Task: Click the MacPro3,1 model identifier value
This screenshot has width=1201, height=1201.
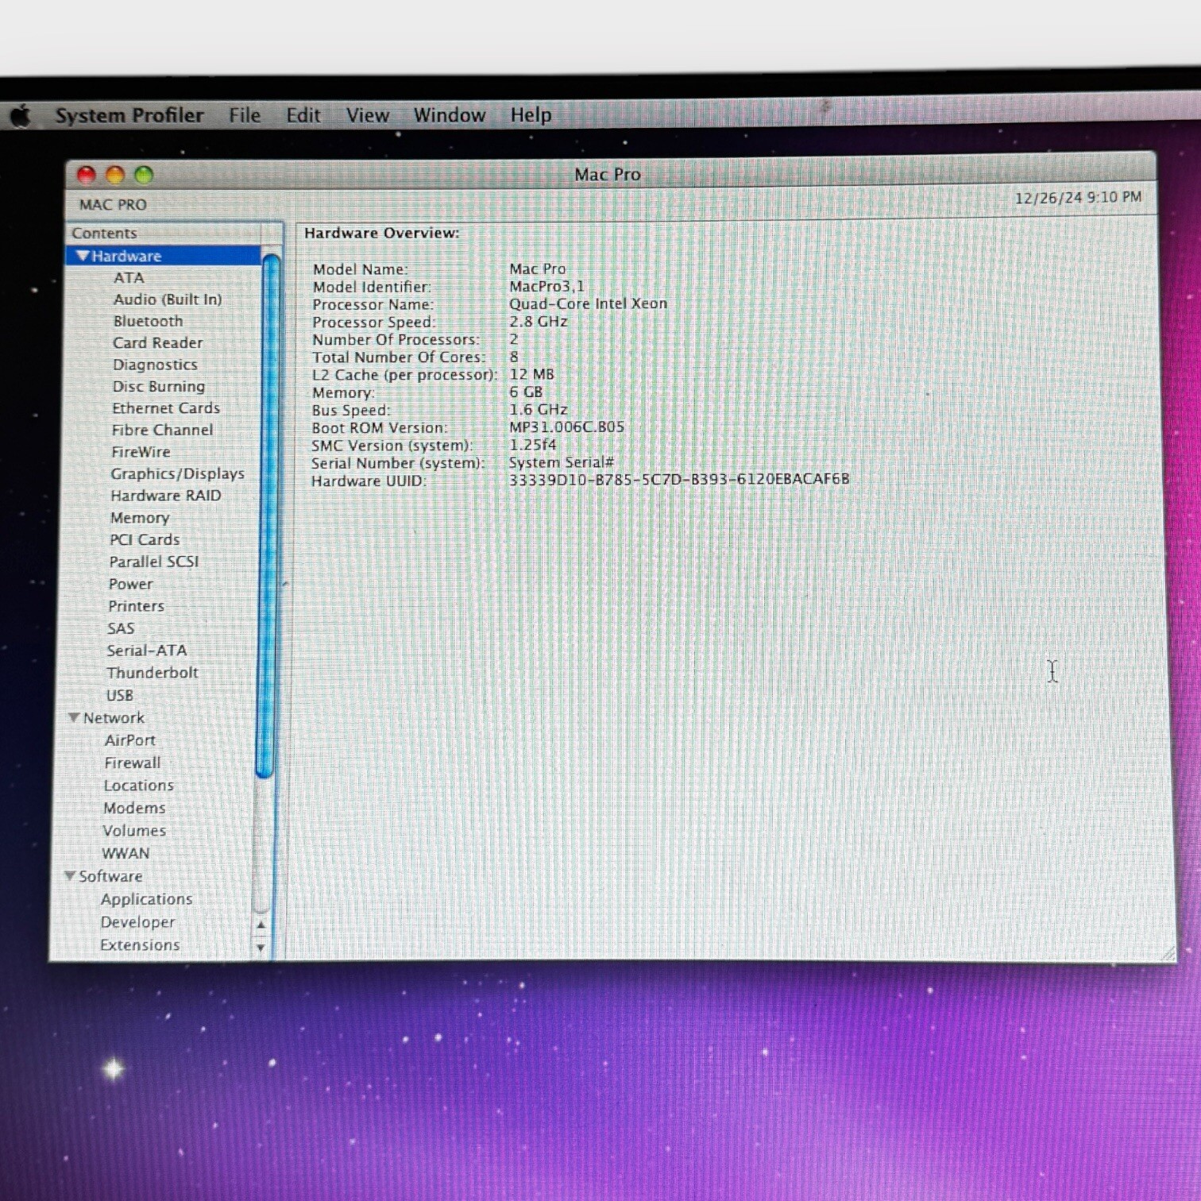Action: [546, 286]
